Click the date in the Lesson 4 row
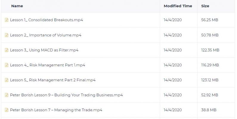Screen dimensions: 237x119 point(173,65)
